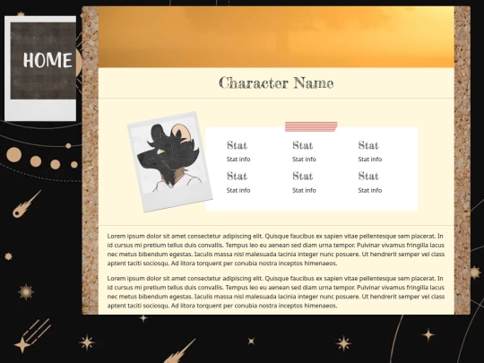
Task: Click the red striped washi tape
Action: tap(311, 126)
